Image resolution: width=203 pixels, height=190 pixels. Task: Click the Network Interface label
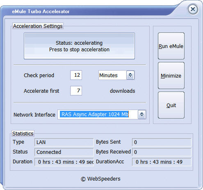click(x=34, y=114)
